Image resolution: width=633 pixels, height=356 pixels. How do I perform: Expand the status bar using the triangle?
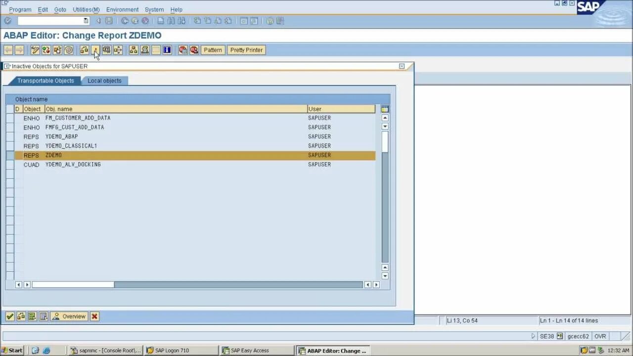(x=533, y=336)
